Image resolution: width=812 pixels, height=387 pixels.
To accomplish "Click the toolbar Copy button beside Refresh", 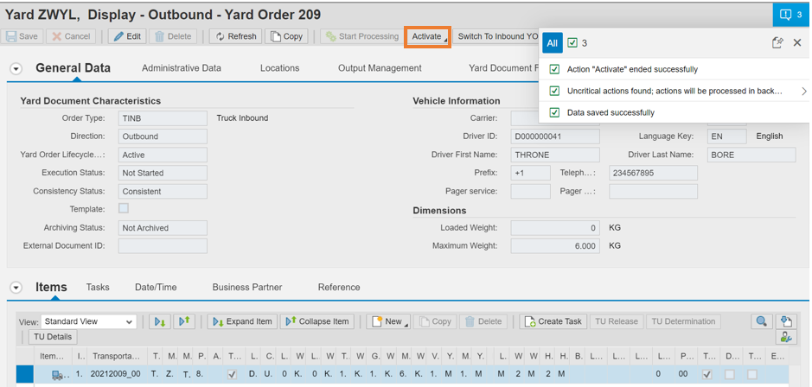I will [x=286, y=36].
